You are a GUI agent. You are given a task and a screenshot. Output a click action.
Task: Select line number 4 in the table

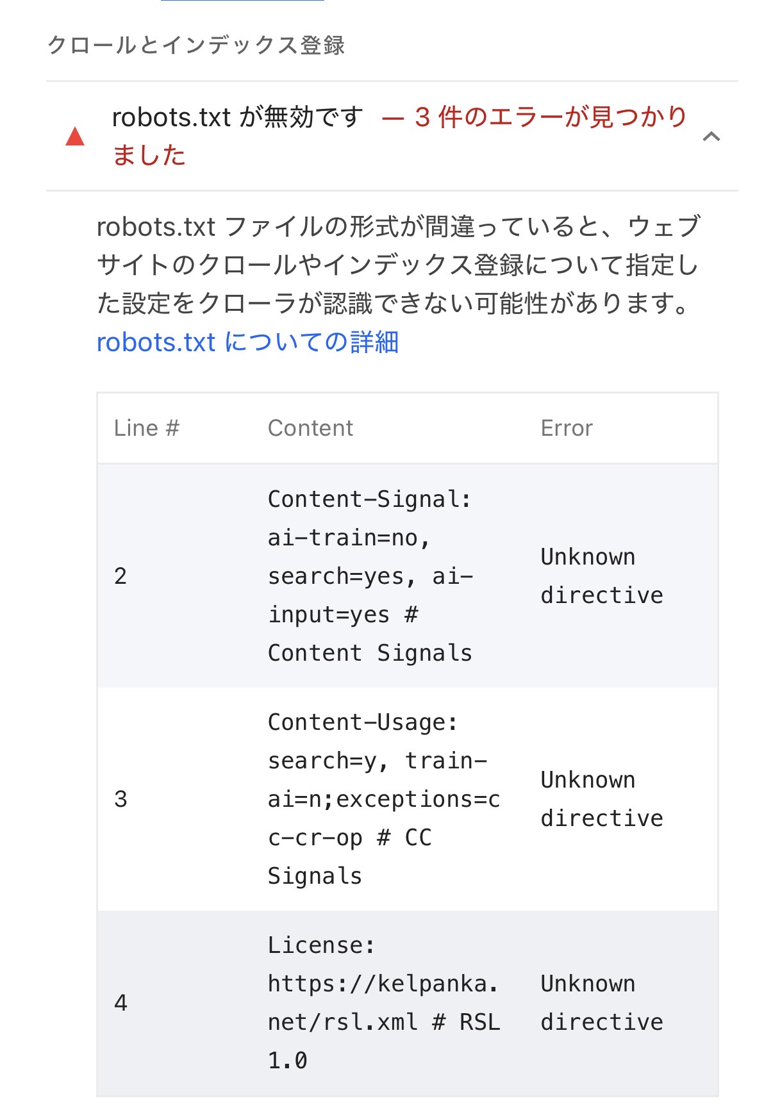121,1003
